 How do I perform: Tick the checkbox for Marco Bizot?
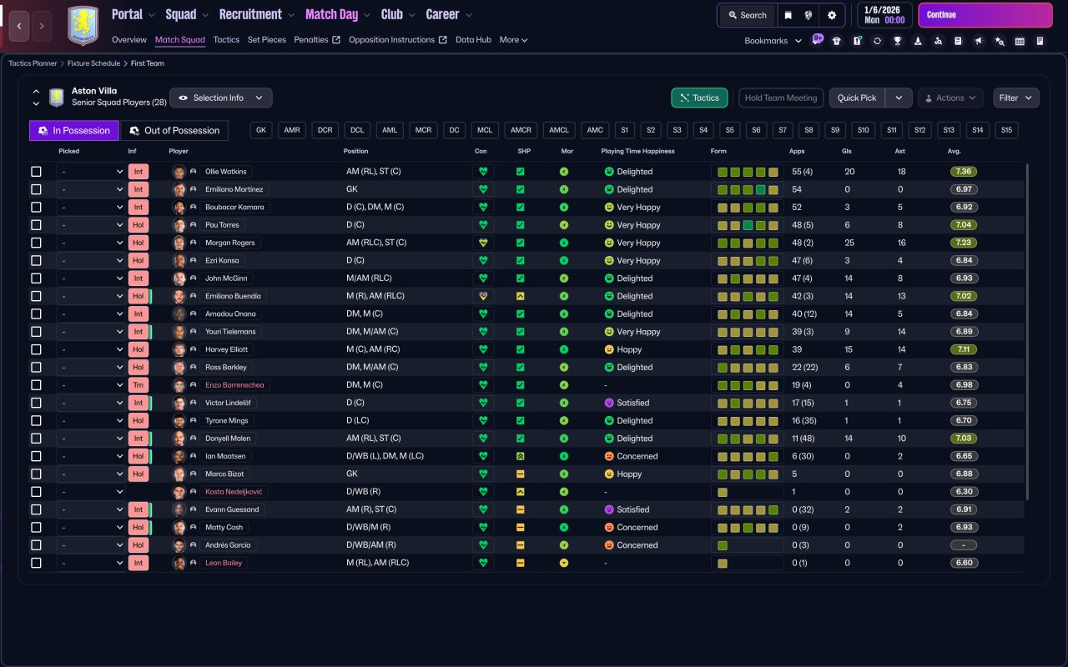point(36,474)
